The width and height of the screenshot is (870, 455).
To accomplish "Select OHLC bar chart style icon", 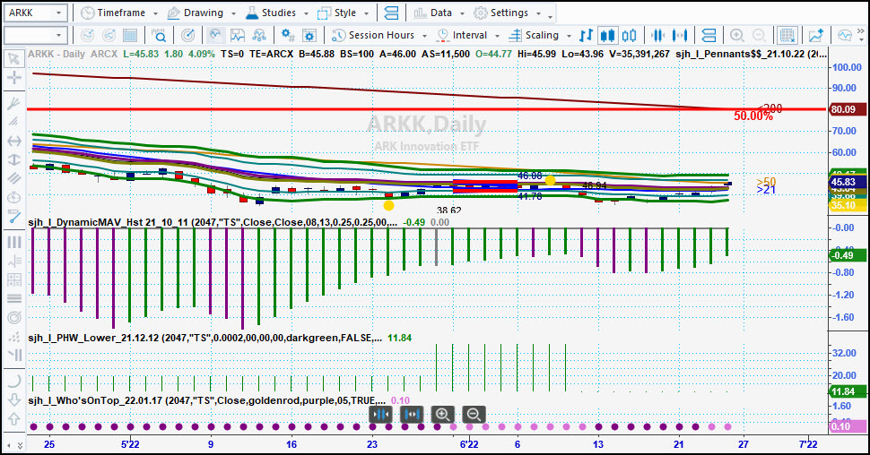I will [586, 36].
